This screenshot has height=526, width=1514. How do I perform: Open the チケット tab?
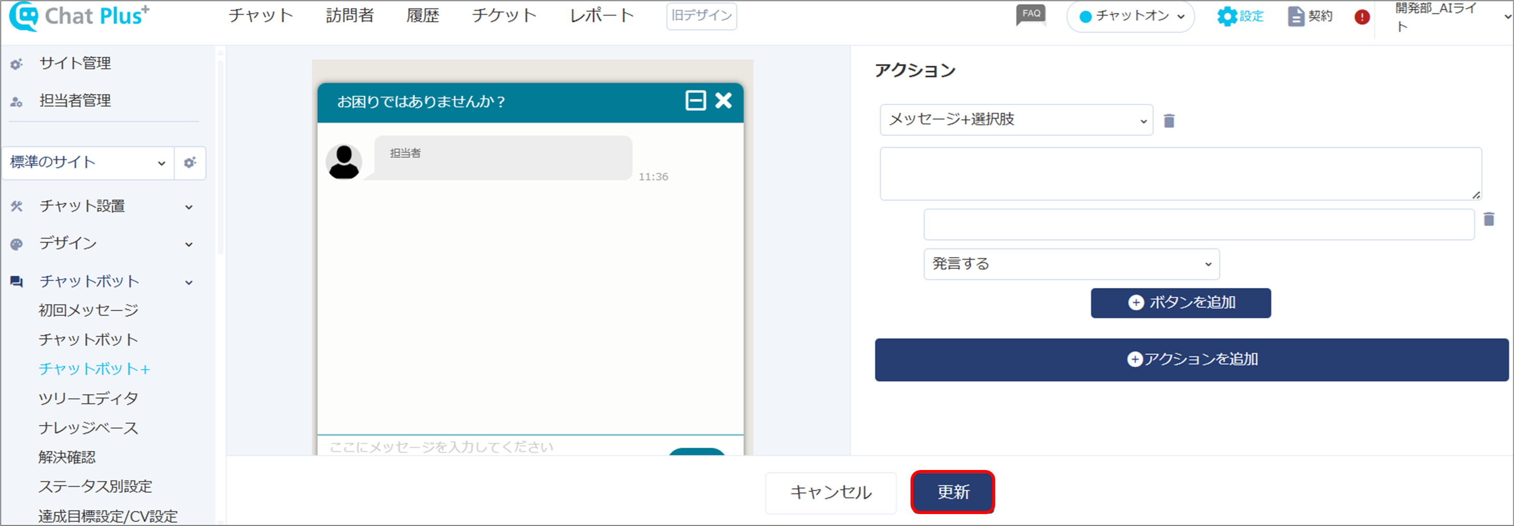click(504, 15)
